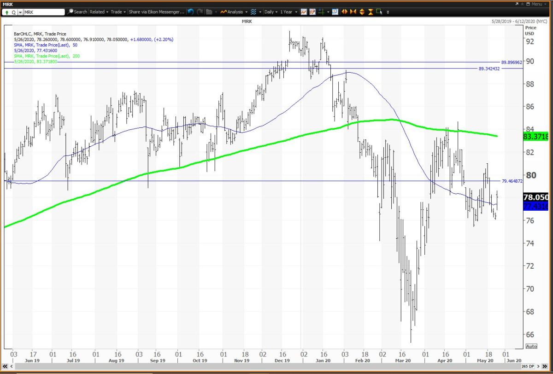This screenshot has width=553, height=374.
Task: Click the Jun 19 time axis label
Action: tap(32, 361)
